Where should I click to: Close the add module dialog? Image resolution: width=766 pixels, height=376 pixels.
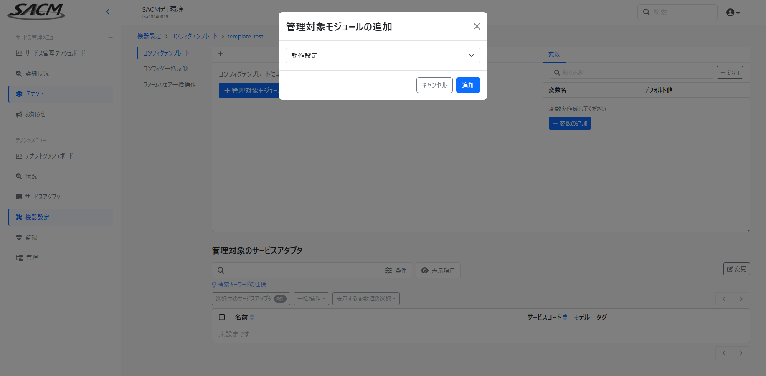[477, 26]
